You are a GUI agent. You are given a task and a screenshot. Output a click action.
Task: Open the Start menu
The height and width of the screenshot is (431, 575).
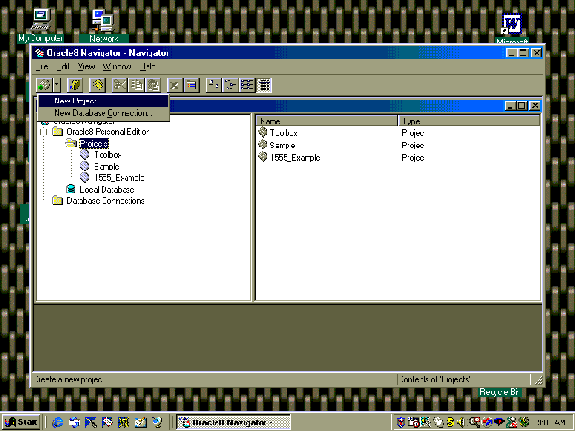tap(21, 422)
